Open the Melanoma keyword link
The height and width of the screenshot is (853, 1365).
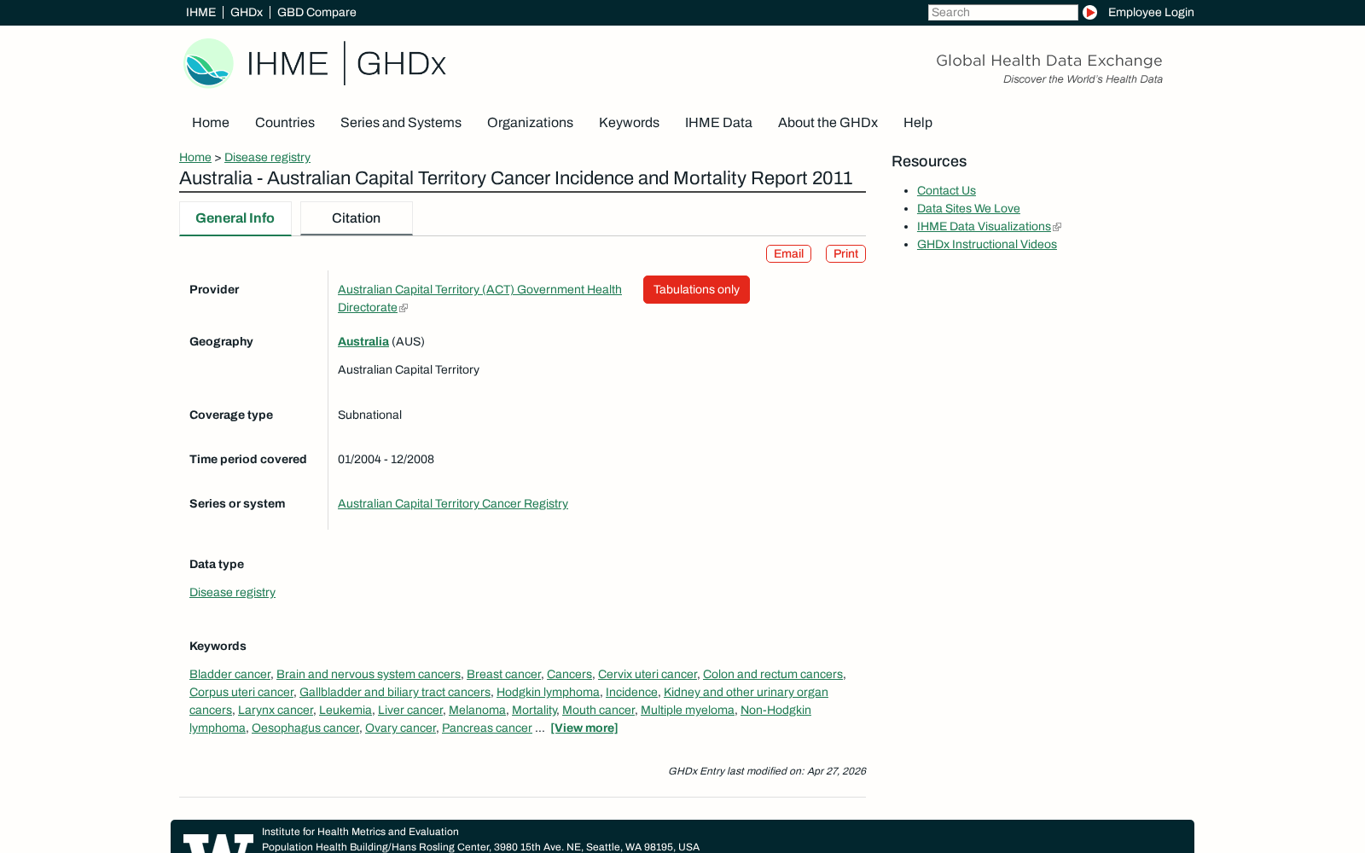477,710
